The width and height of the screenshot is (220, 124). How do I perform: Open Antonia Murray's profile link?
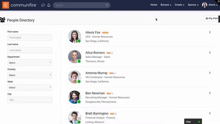coord(96,73)
